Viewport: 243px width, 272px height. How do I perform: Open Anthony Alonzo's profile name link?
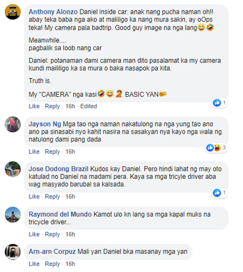53,12
